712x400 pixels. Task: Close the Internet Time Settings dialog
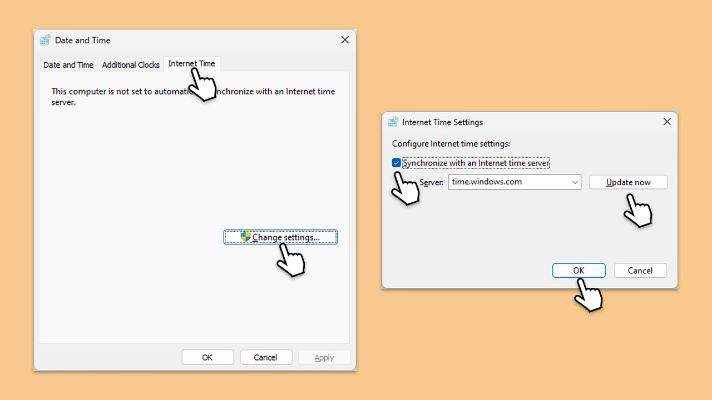point(667,122)
